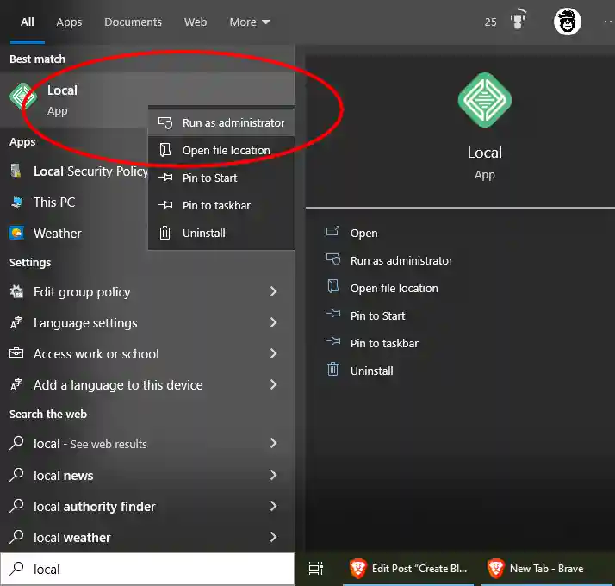Viewport: 615px width, 586px height.
Task: Click the trash icon in the right pane
Action: point(332,370)
